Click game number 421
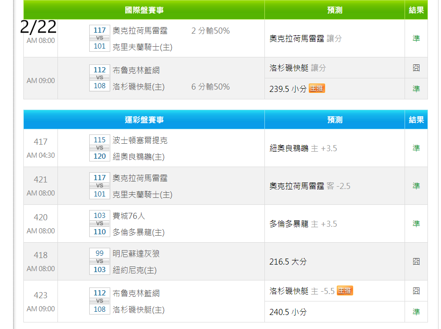 click(x=41, y=180)
